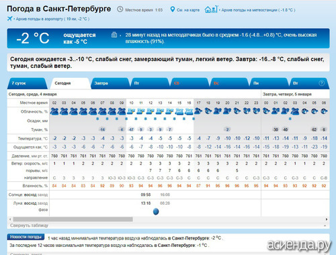Click the См. на карте link
The height and width of the screenshot is (255, 336).
[x=188, y=10]
